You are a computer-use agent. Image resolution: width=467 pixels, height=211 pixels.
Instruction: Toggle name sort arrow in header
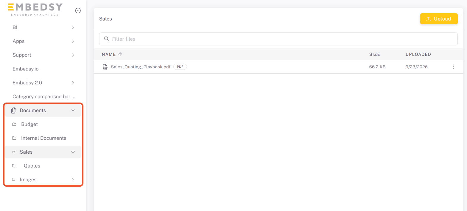click(x=120, y=54)
